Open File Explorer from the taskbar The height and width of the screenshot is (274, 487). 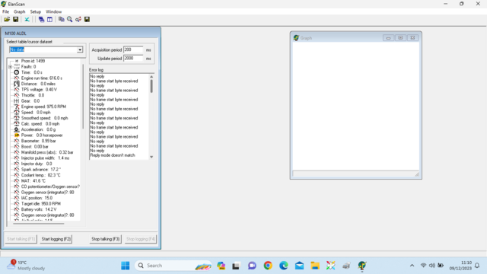pyautogui.click(x=315, y=266)
